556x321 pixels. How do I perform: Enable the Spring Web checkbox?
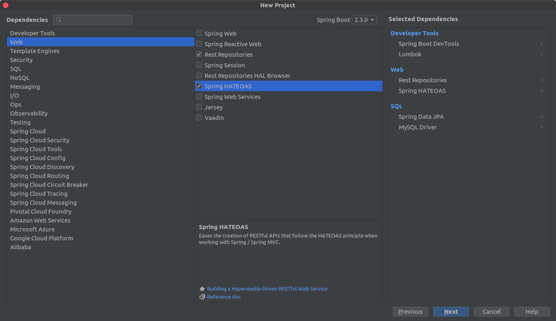[199, 34]
